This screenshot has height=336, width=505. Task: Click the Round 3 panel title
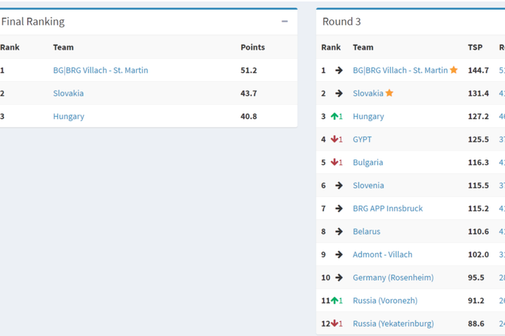pyautogui.click(x=341, y=22)
